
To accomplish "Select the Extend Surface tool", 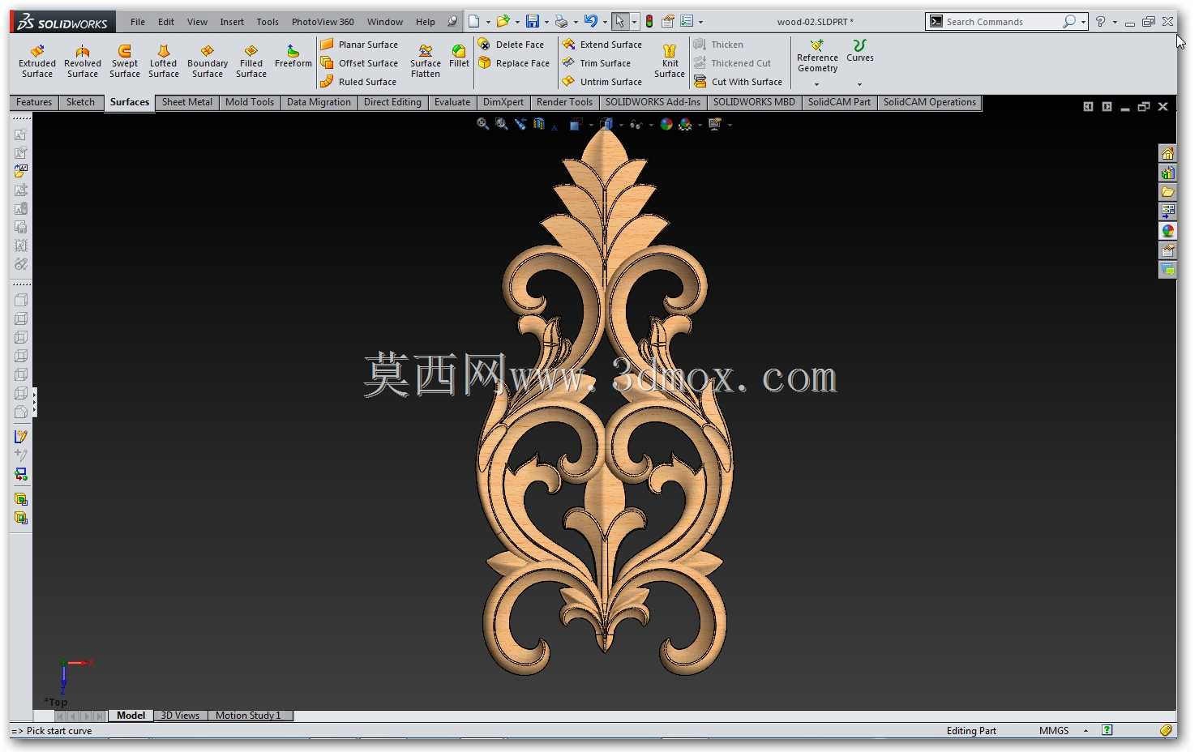I will [x=602, y=45].
